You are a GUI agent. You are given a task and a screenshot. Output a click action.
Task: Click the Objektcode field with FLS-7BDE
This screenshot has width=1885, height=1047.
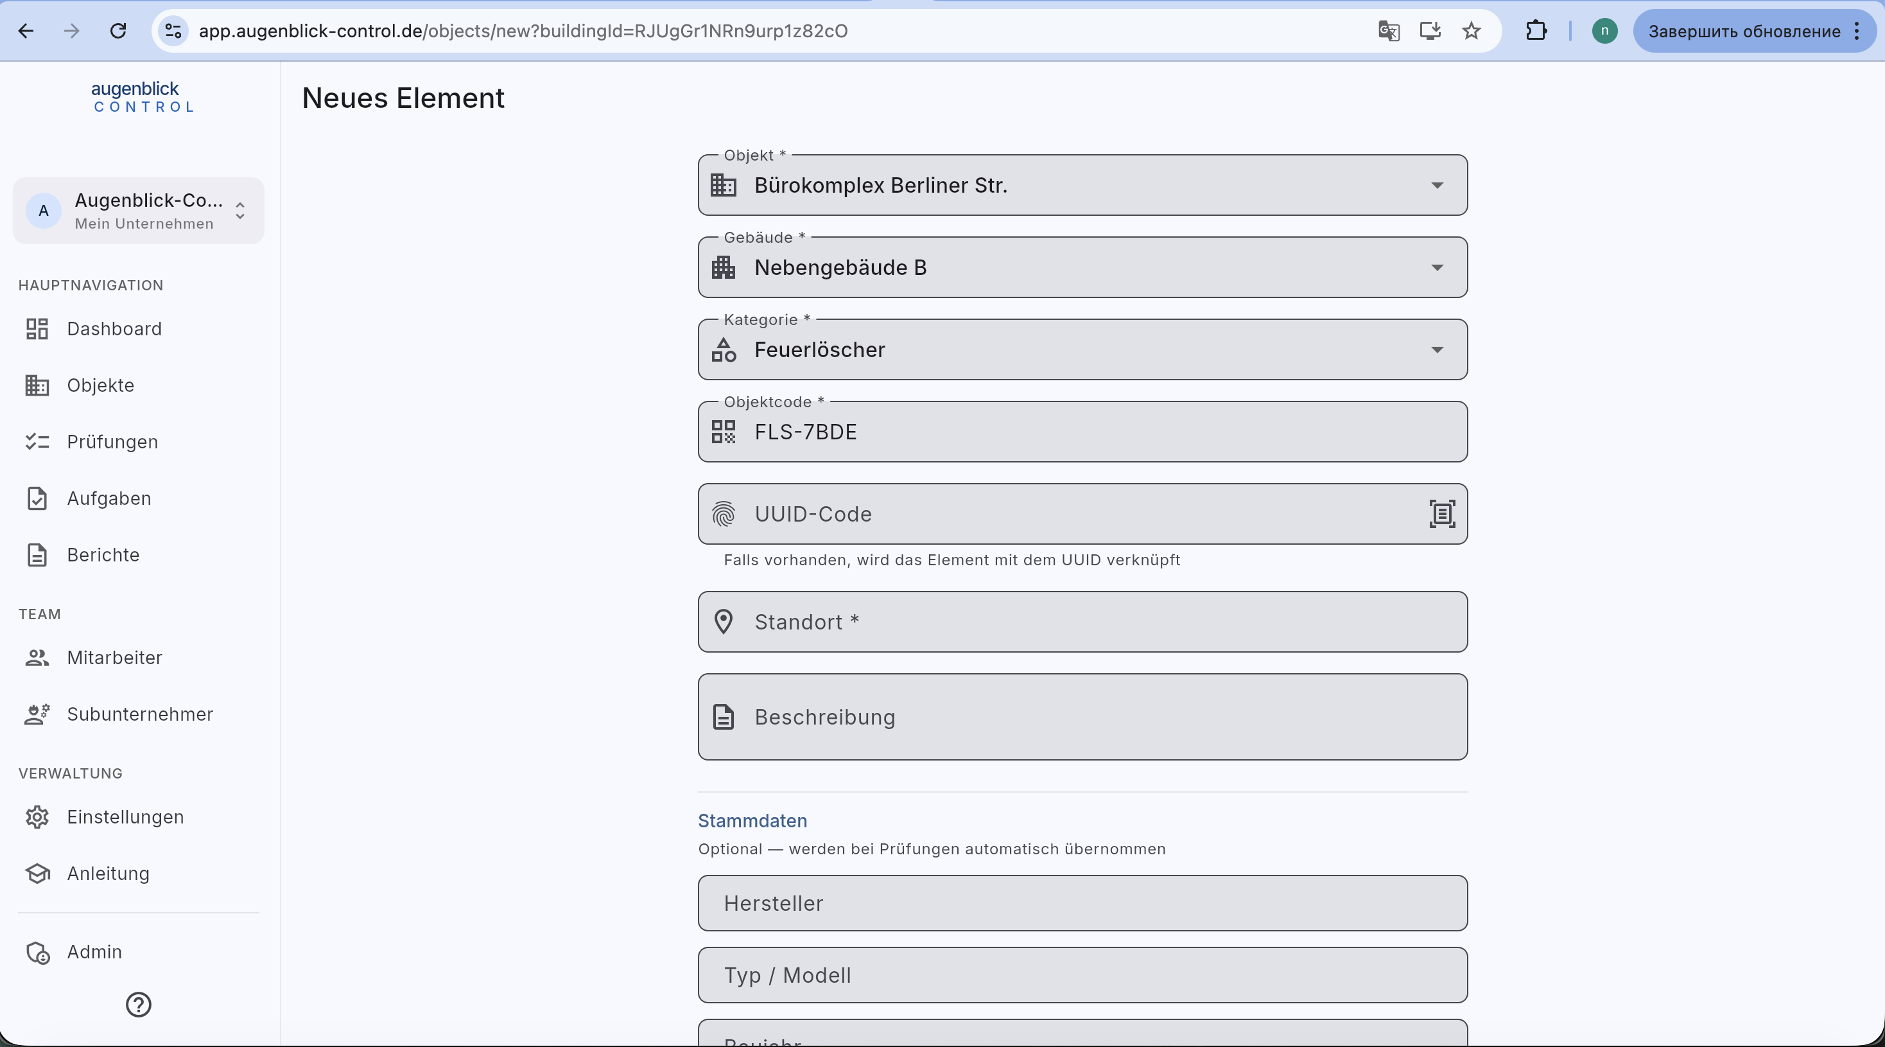pyautogui.click(x=1082, y=432)
